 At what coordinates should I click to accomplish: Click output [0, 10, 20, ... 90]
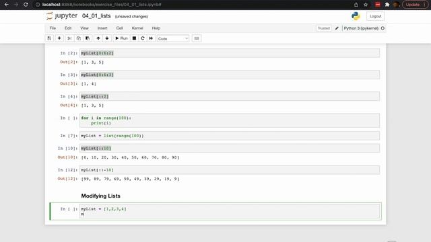(130, 157)
